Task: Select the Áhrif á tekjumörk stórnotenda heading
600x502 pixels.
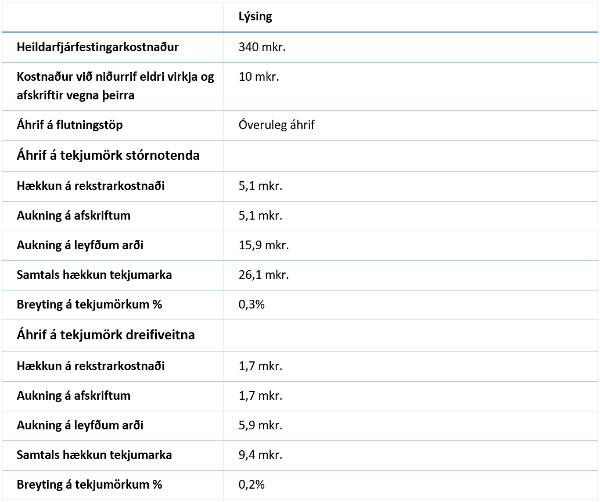Action: click(108, 155)
